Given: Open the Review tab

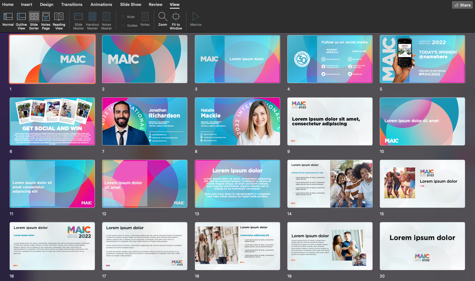Looking at the screenshot, I should tap(155, 4).
